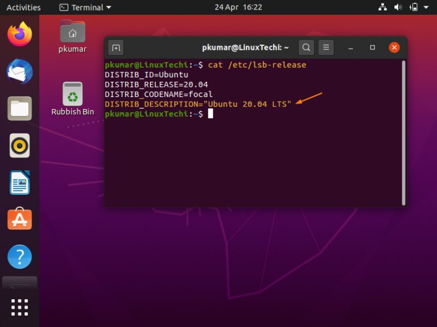The height and width of the screenshot is (327, 437).
Task: Open Ubuntu Software store
Action: pyautogui.click(x=19, y=220)
